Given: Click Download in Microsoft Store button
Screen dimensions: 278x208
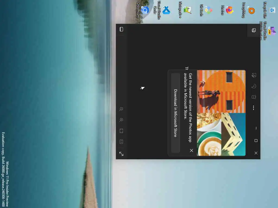Looking at the screenshot, I should point(176,113).
